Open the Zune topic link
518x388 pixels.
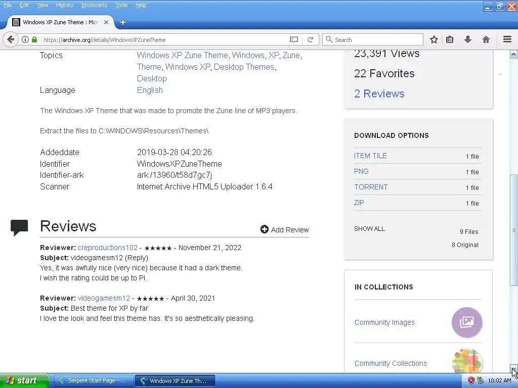291,55
